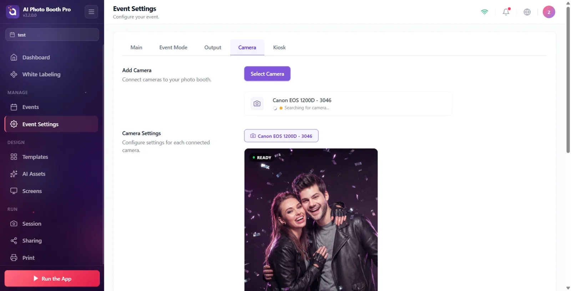Select the Canon EOS 1200D settings chip

point(281,136)
